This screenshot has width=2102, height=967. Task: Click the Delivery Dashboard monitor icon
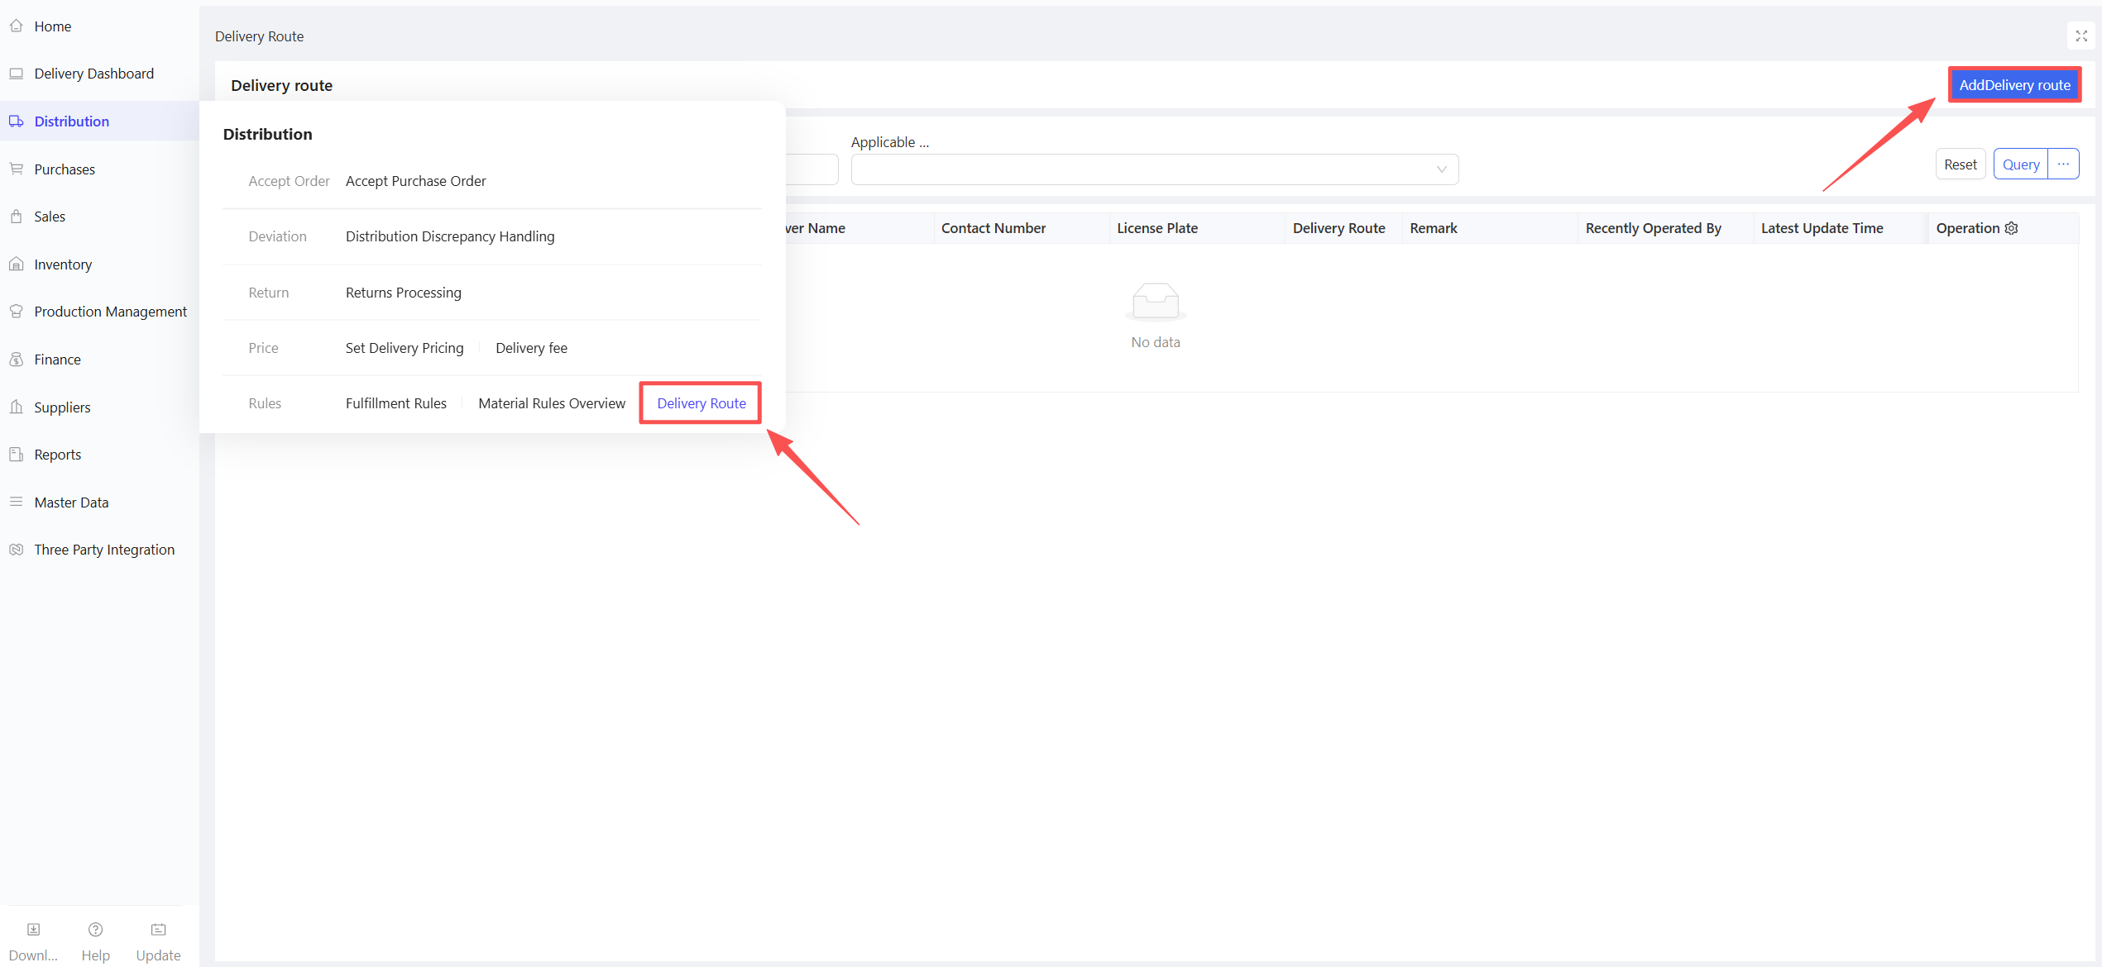click(17, 74)
